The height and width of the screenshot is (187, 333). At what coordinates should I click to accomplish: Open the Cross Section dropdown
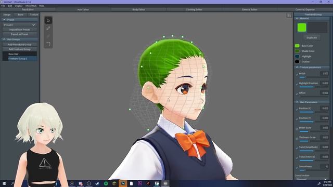[x=312, y=179]
